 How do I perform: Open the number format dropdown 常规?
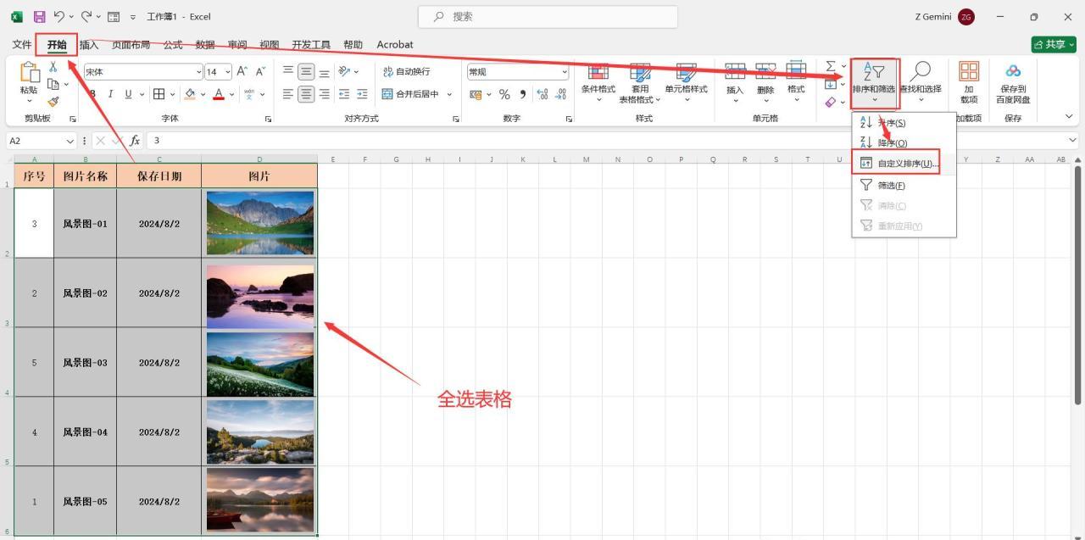point(564,72)
